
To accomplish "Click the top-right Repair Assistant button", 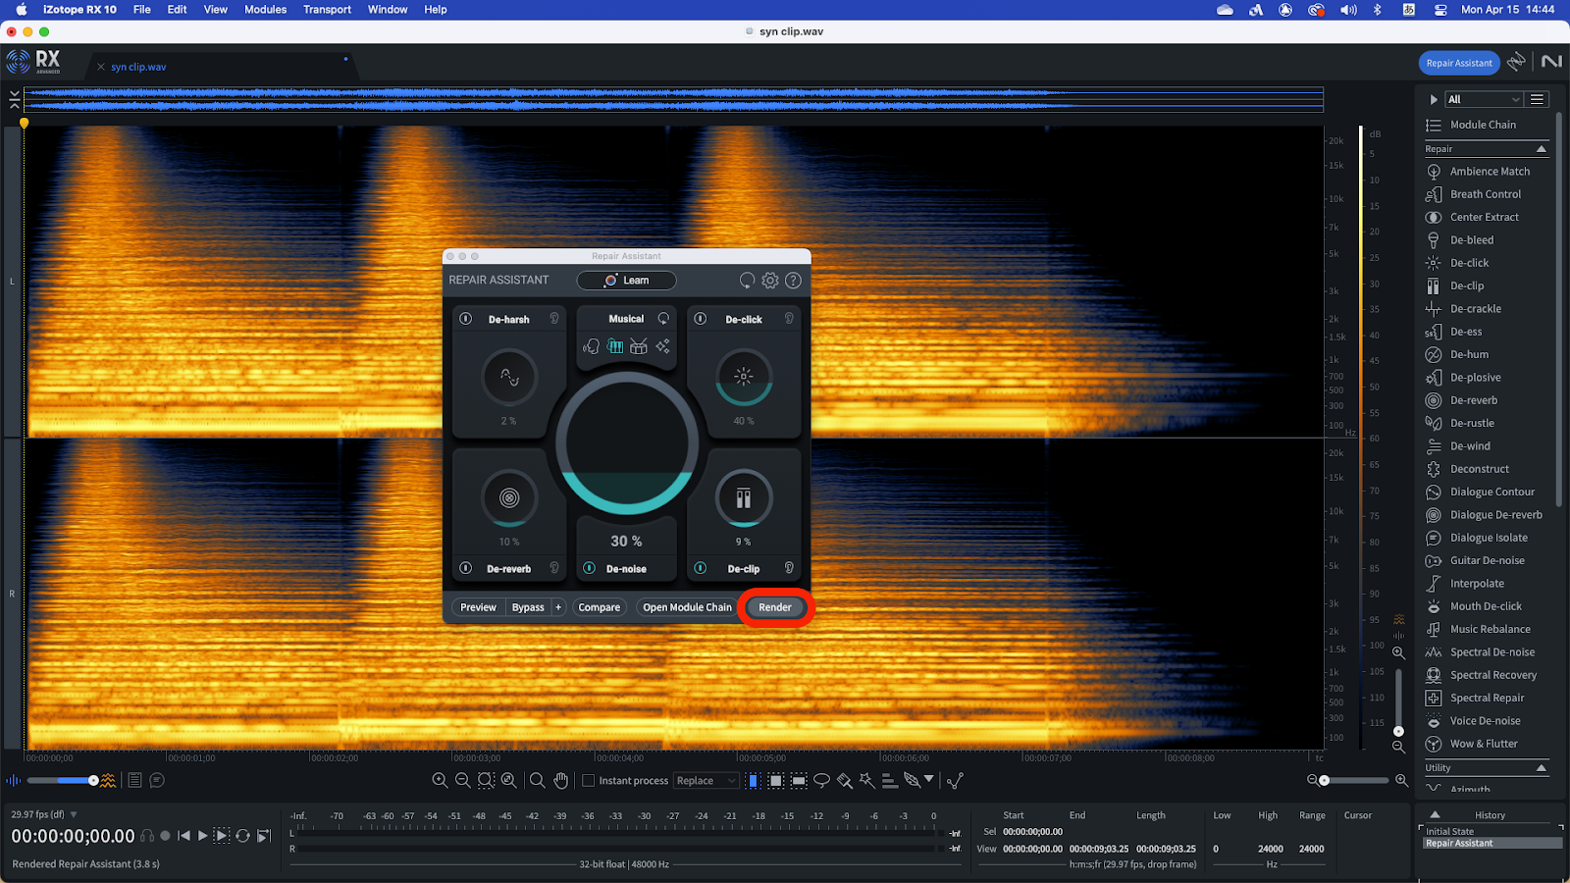I will tap(1459, 63).
